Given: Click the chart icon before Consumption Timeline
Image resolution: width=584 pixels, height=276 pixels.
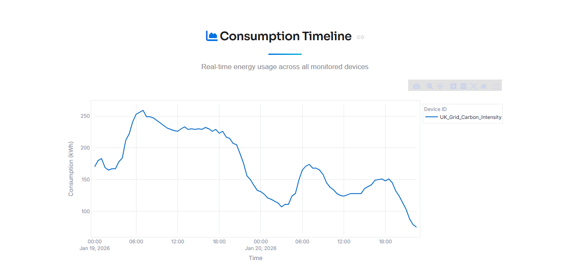Looking at the screenshot, I should point(211,36).
